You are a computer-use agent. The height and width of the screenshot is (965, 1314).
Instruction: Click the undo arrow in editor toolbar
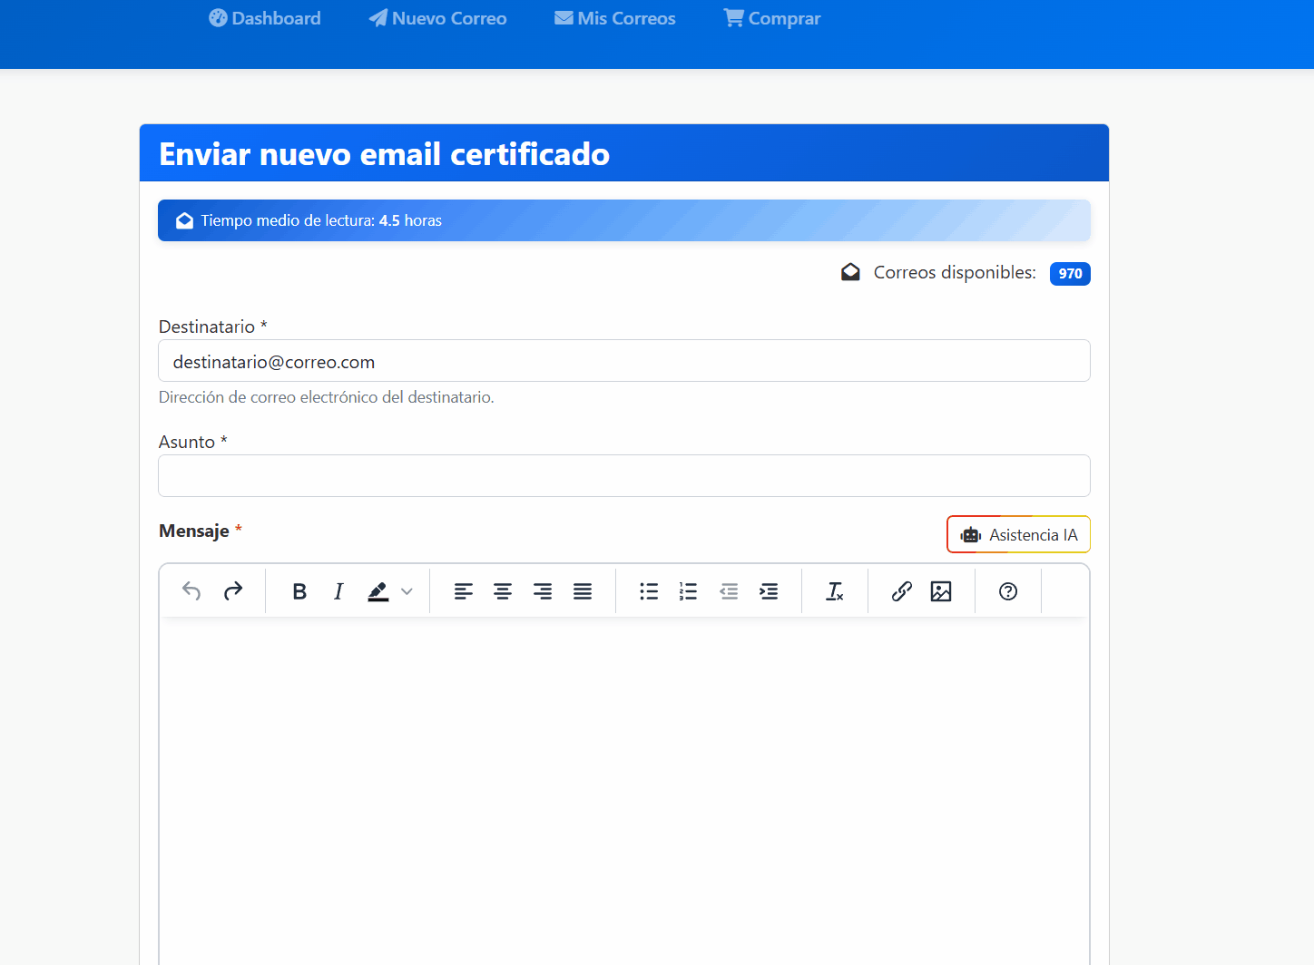pos(191,591)
